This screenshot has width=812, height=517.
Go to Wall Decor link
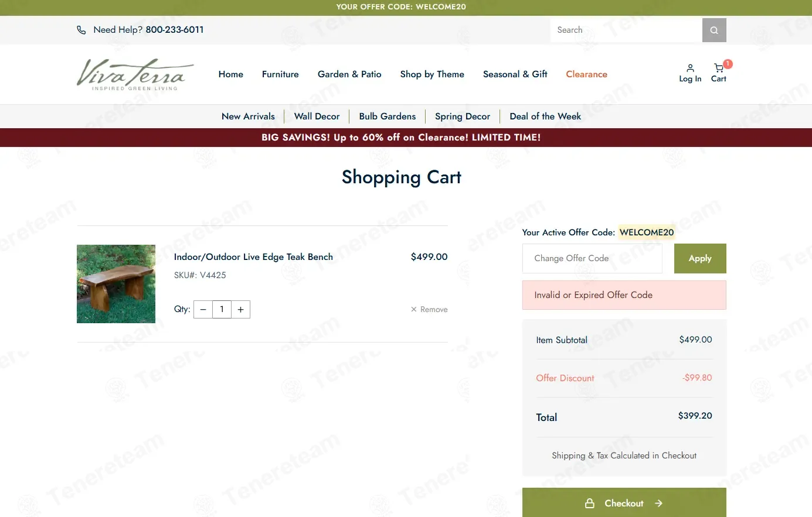pyautogui.click(x=317, y=117)
